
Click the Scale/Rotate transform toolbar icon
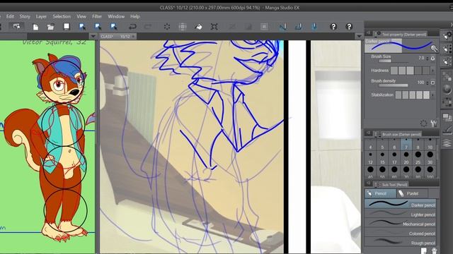tap(214, 27)
